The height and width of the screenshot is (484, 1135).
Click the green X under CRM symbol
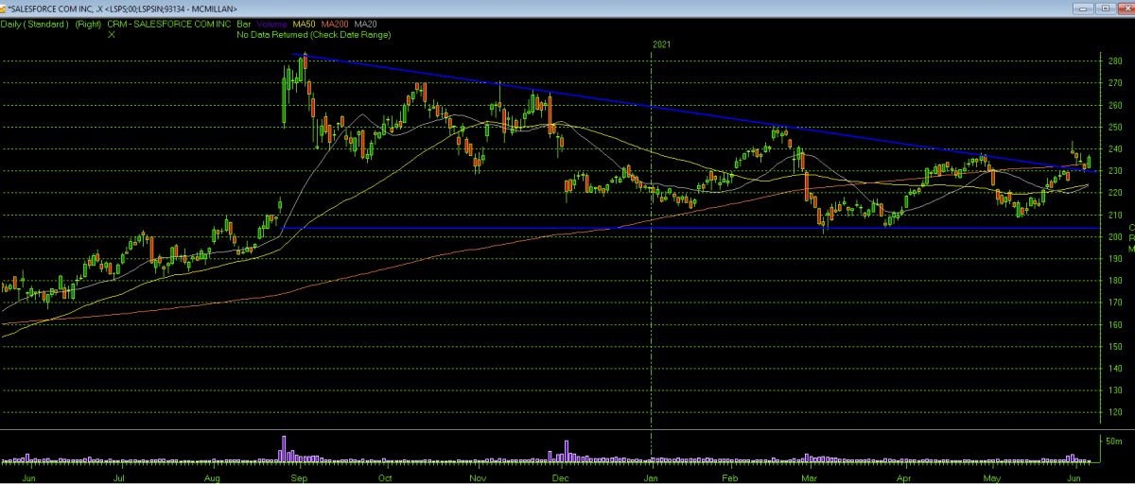pyautogui.click(x=112, y=34)
